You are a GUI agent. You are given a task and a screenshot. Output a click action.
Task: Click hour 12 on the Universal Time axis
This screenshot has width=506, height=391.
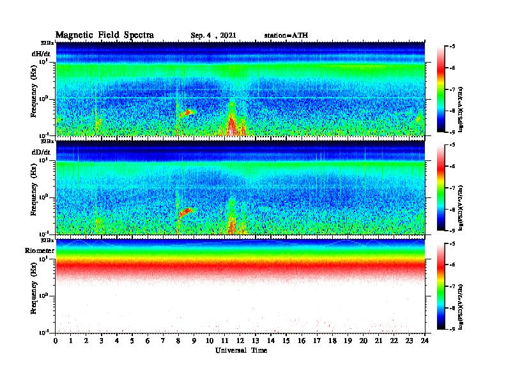click(x=240, y=341)
